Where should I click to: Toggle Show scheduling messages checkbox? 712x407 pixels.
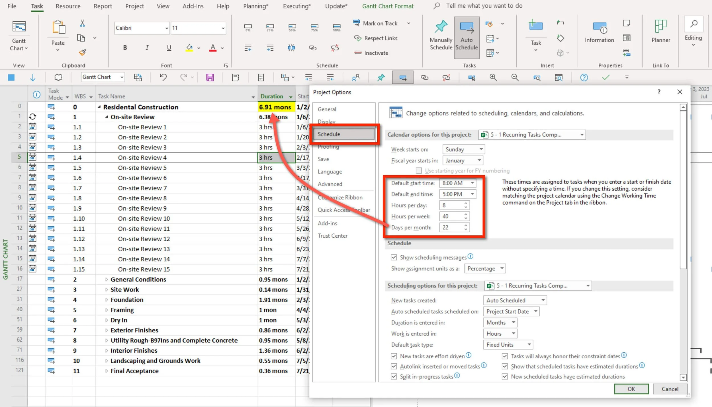pyautogui.click(x=394, y=257)
